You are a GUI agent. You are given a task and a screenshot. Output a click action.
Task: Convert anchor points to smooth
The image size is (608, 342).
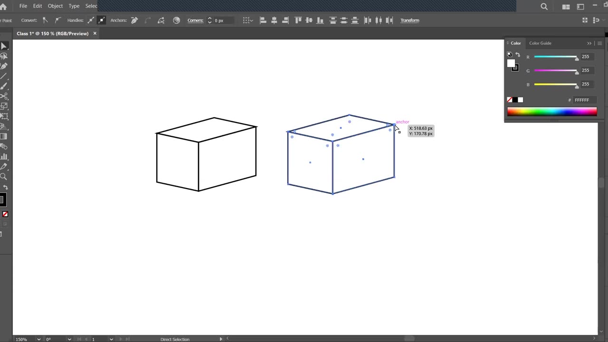point(58,20)
